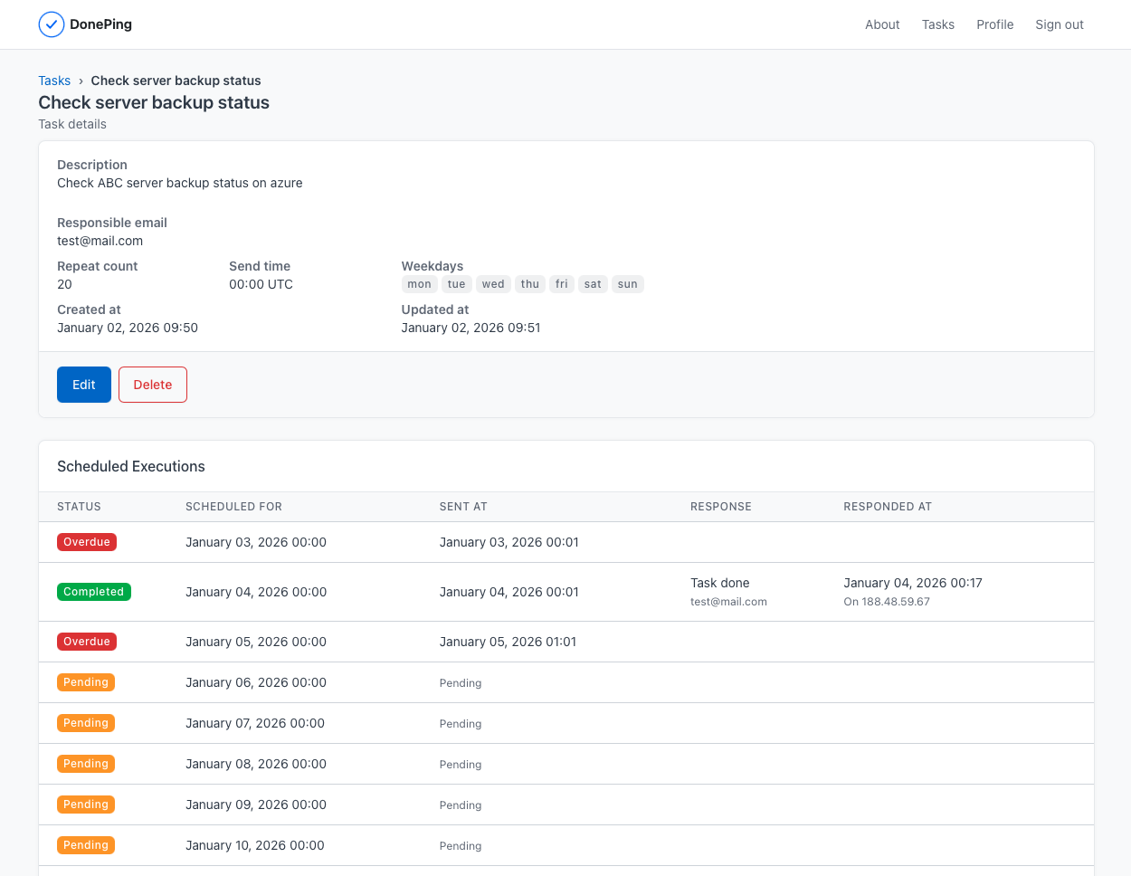Toggle the sat weekday chip

click(x=593, y=283)
